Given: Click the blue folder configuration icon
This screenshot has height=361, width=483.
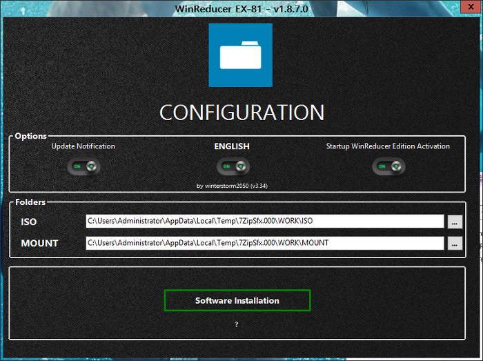Looking at the screenshot, I should tap(241, 55).
